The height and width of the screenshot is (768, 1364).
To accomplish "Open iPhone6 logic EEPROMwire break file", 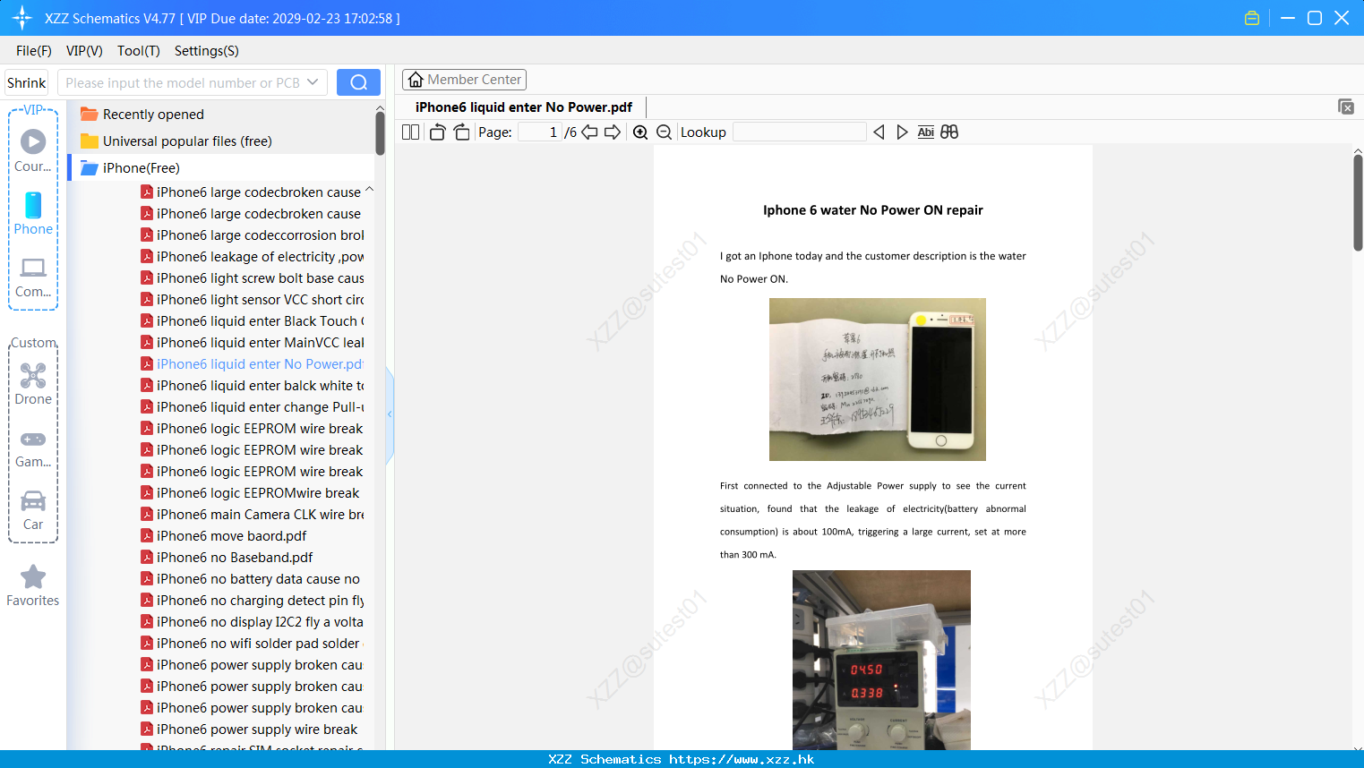I will [x=251, y=493].
